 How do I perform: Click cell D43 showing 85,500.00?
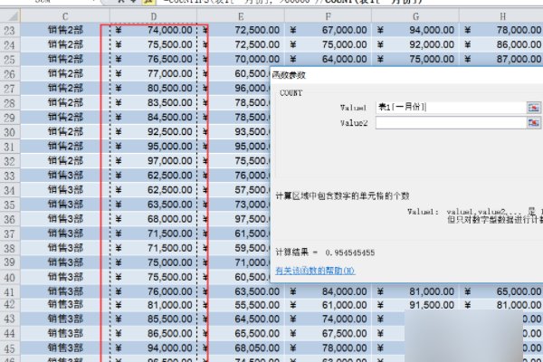tap(154, 319)
